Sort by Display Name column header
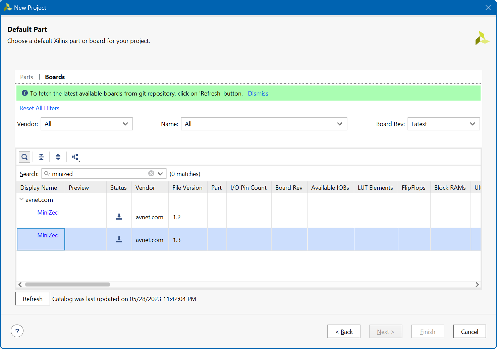Viewport: 497px width, 349px height. [41, 188]
